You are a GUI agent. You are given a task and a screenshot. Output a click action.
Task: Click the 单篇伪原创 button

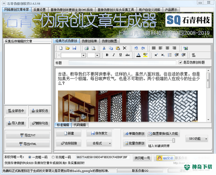pos(134,134)
